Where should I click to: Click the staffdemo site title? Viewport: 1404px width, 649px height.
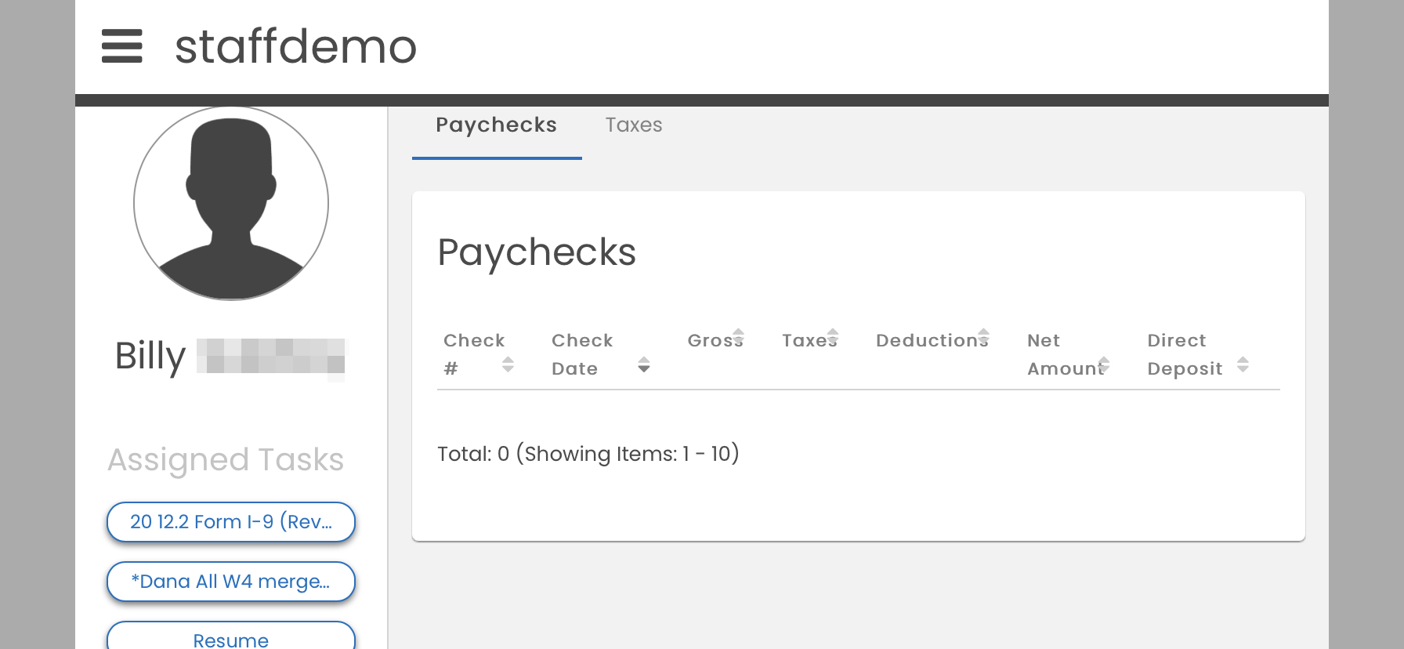(295, 46)
